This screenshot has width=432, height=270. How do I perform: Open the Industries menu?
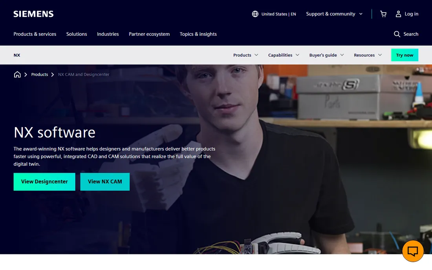pyautogui.click(x=108, y=34)
